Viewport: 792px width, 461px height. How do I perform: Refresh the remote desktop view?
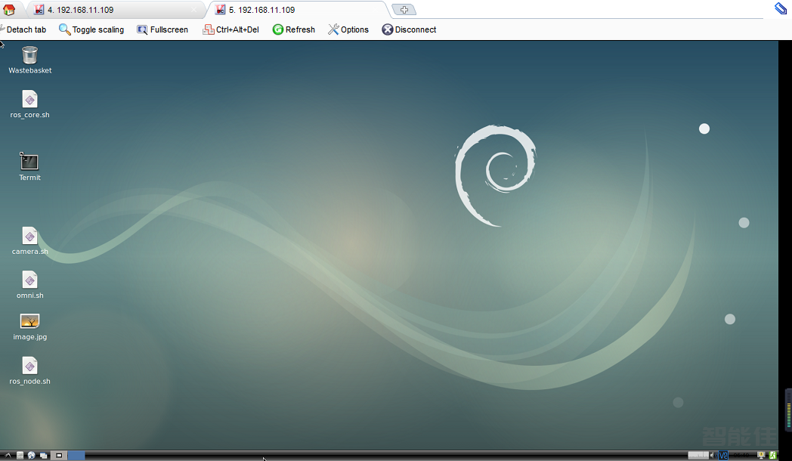click(293, 29)
